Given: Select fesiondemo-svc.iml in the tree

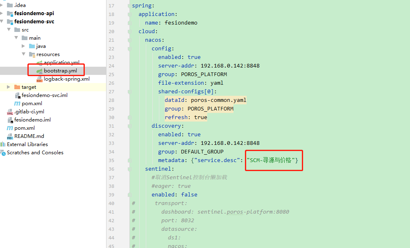Looking at the screenshot, I should pos(45,95).
